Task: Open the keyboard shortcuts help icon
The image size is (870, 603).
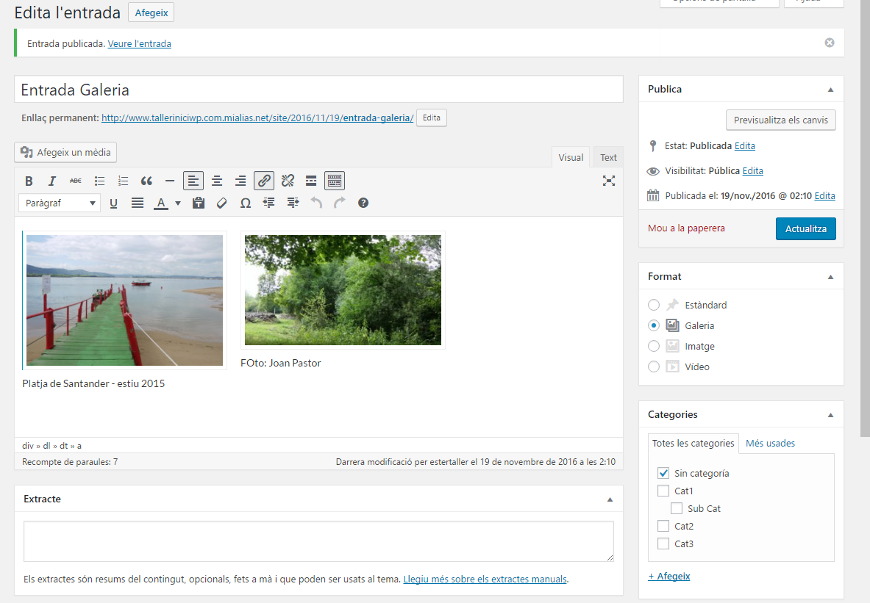Action: (x=363, y=203)
